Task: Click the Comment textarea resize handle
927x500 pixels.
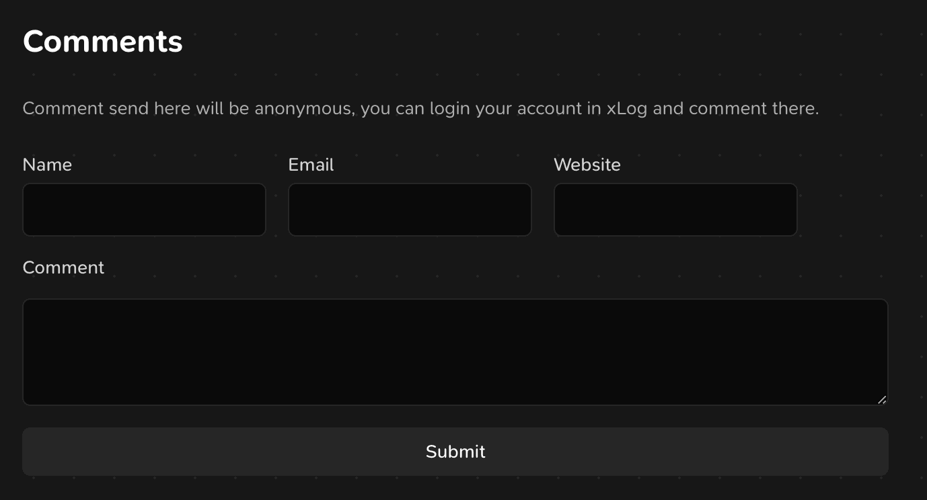Action: (x=882, y=400)
